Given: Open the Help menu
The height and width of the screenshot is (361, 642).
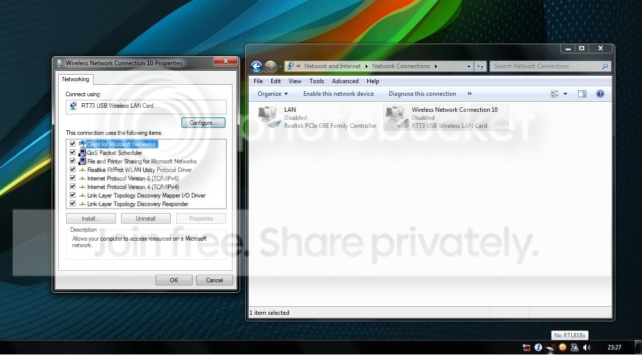Looking at the screenshot, I should click(x=373, y=81).
